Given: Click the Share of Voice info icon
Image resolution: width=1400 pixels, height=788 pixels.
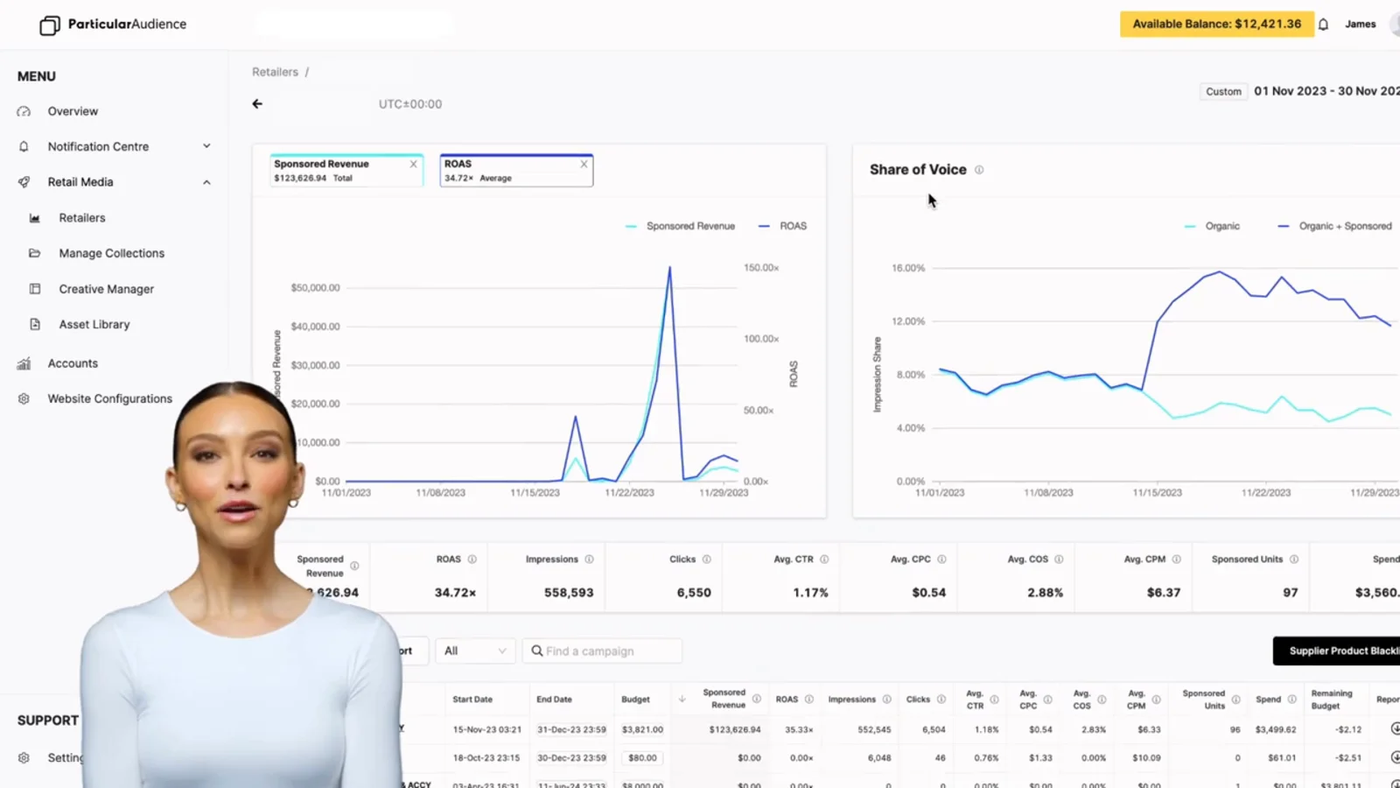Looking at the screenshot, I should coord(979,170).
